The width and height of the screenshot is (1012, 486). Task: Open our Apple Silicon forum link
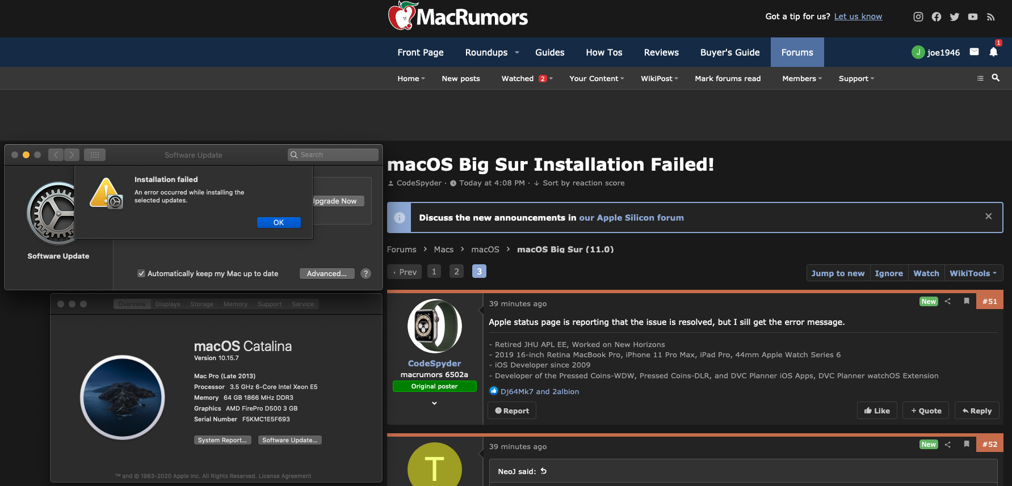pyautogui.click(x=631, y=217)
